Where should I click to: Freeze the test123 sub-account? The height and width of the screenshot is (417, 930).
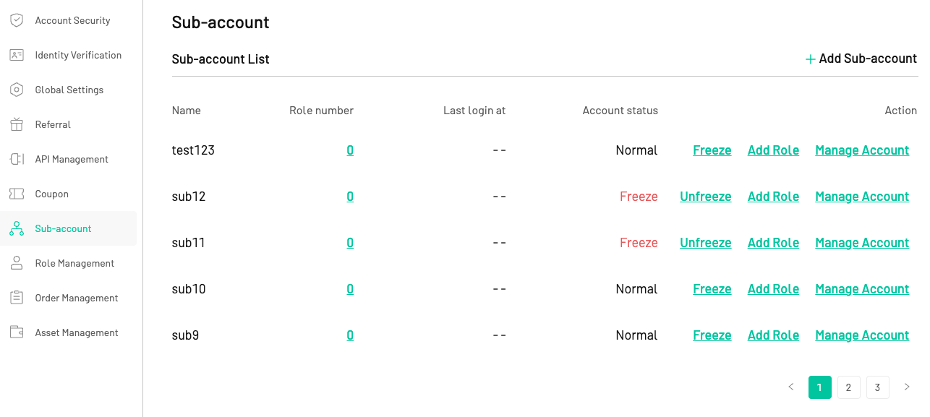coord(712,150)
